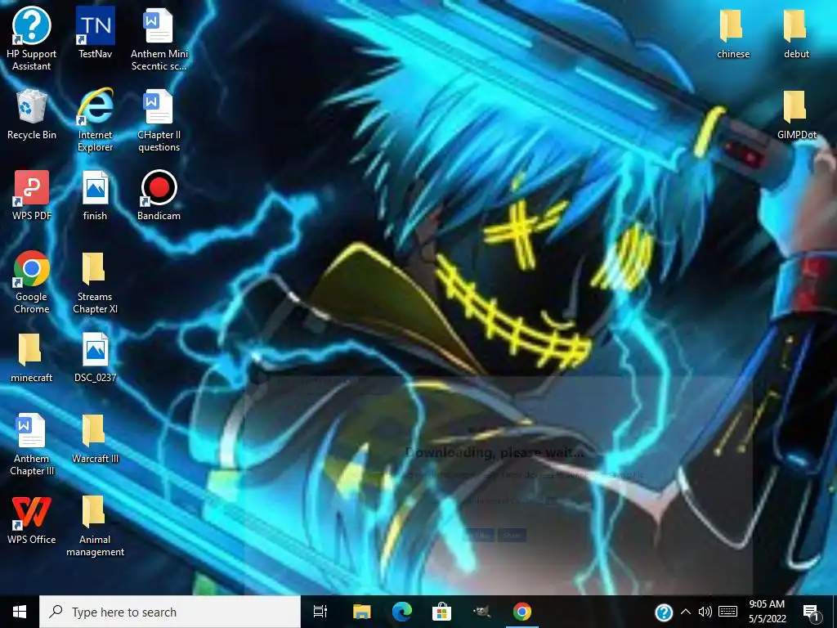Select the debut folder on desktop
Screen dimensions: 837x628
796,33
